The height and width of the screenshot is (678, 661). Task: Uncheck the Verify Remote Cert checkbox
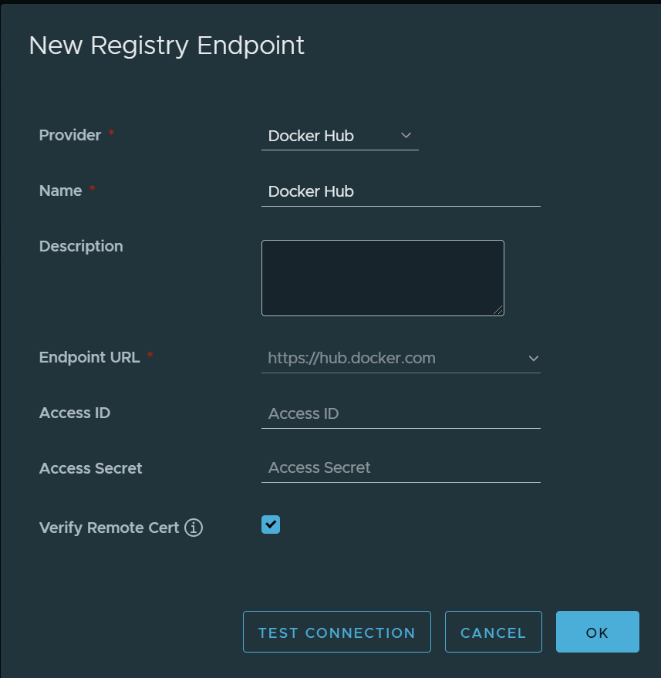point(271,525)
